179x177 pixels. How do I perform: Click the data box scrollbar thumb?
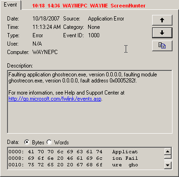pyautogui.click(x=168, y=157)
